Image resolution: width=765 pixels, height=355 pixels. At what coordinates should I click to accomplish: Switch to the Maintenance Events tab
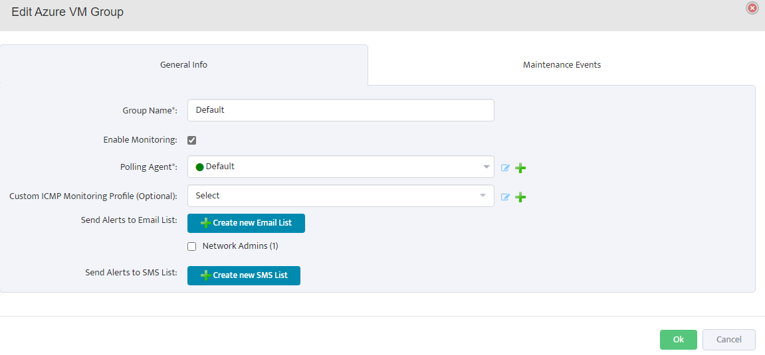562,65
